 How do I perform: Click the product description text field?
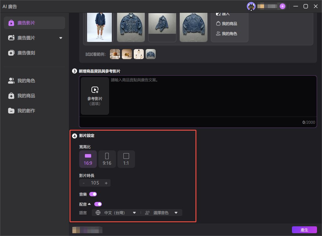(x=213, y=96)
